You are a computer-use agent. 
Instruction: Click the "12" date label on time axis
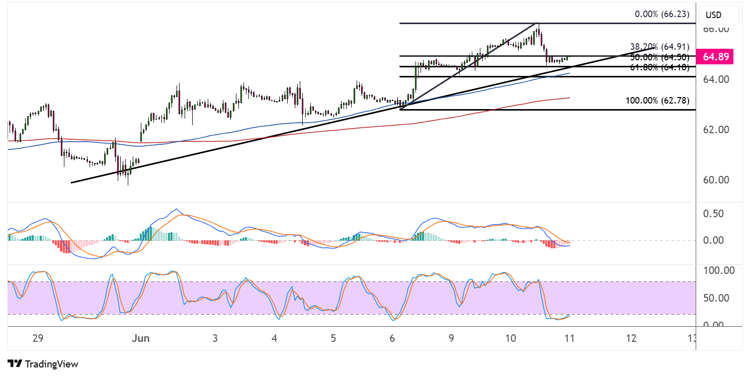631,338
